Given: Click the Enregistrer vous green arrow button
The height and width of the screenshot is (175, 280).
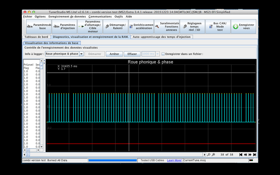Looking at the screenshot, I should click(x=243, y=27).
